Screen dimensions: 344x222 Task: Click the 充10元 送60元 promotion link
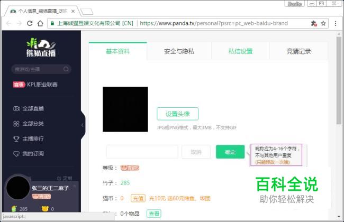[180, 198]
